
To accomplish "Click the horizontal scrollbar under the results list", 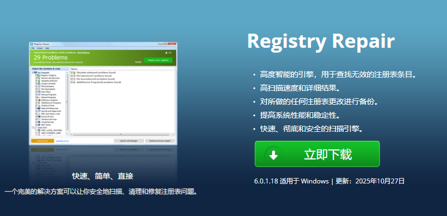I will pyautogui.click(x=122, y=134).
